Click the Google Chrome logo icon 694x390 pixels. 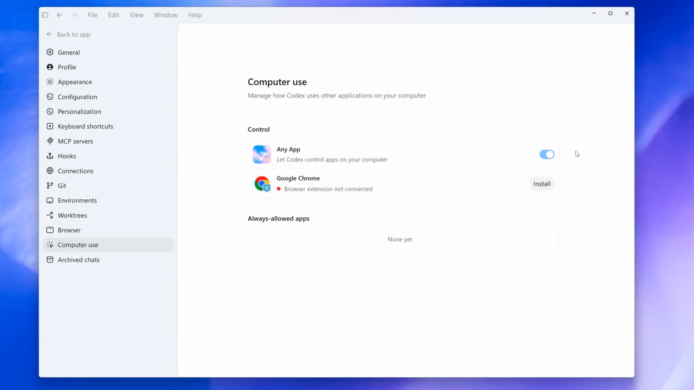tap(262, 184)
